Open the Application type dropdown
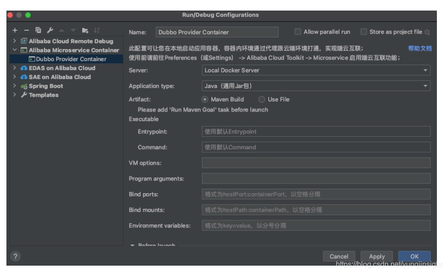 (x=316, y=86)
